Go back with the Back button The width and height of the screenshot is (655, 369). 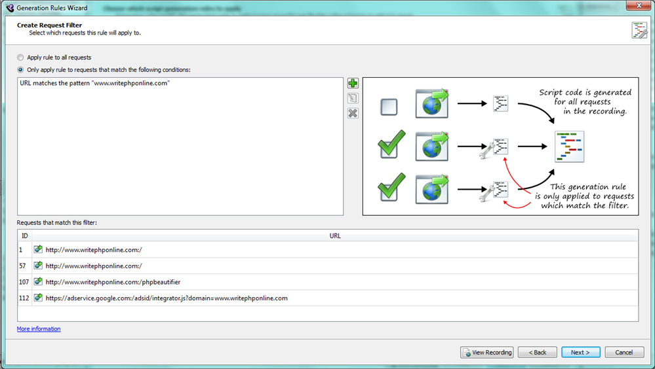537,352
